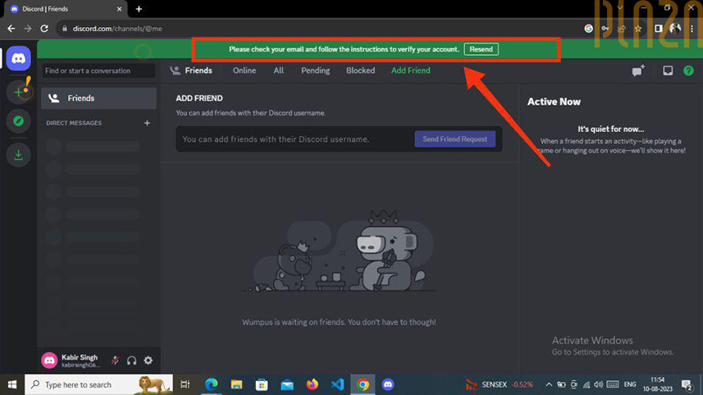Toggle headphones deafen in user panel
Screen dimensions: 703x395
(x=131, y=360)
